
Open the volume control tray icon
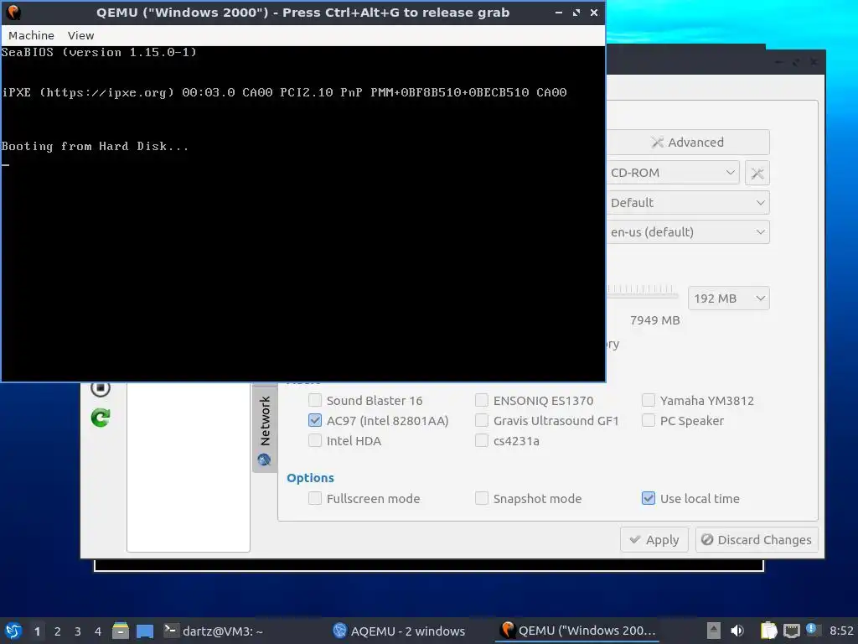pyautogui.click(x=737, y=631)
